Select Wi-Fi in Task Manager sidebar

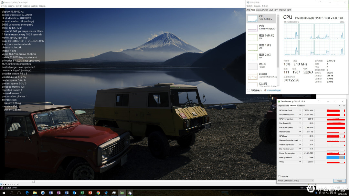[261, 66]
